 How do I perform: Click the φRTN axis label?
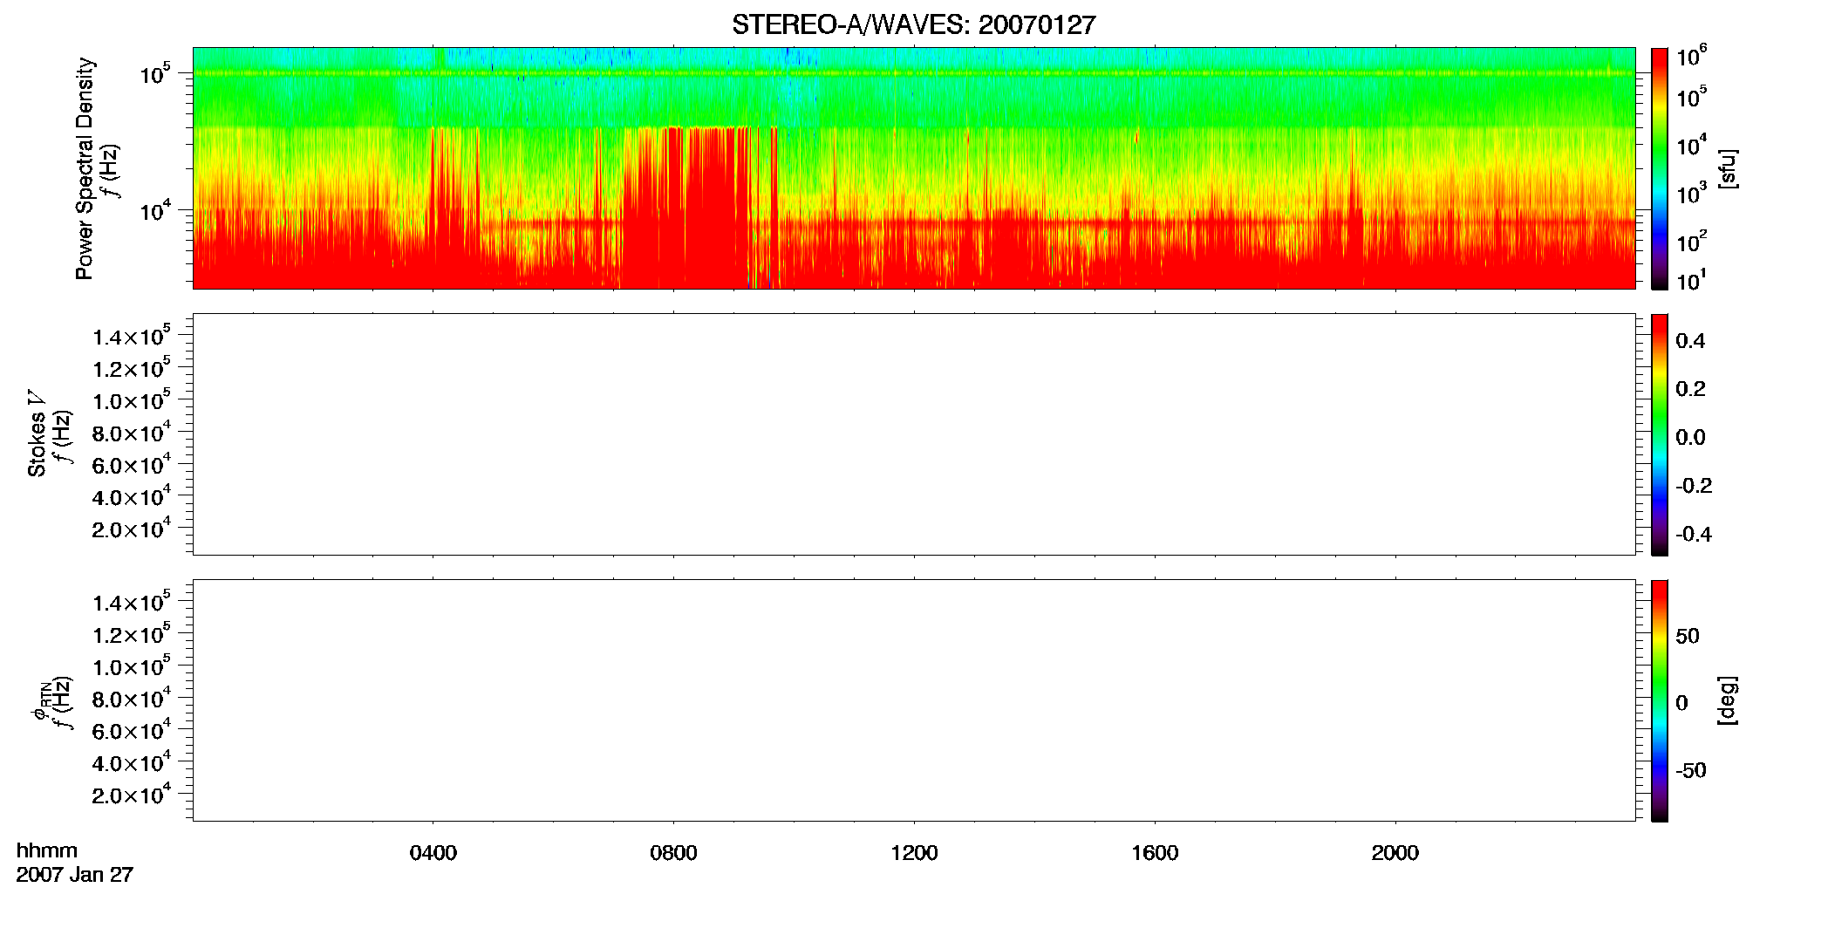[x=41, y=700]
